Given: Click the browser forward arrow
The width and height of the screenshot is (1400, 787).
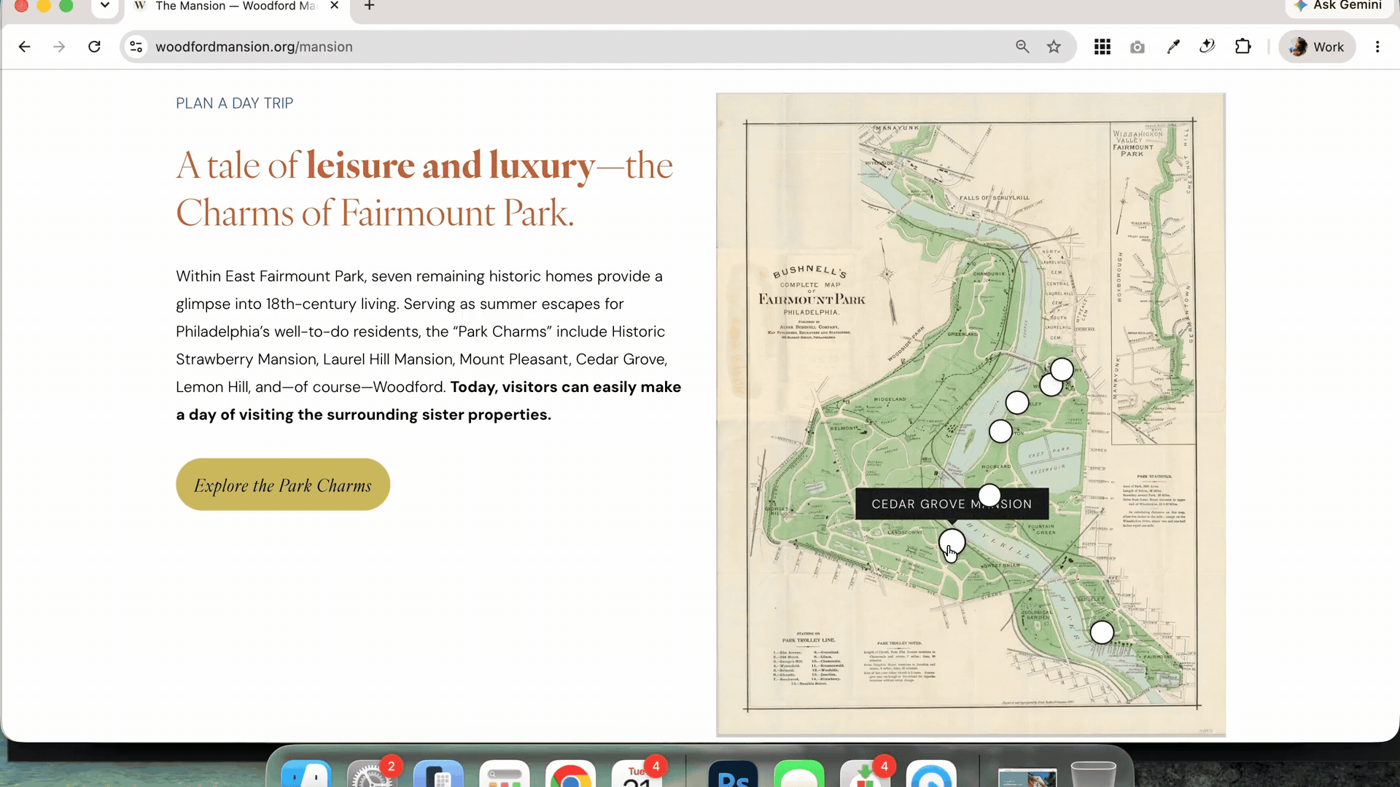Looking at the screenshot, I should pos(59,47).
